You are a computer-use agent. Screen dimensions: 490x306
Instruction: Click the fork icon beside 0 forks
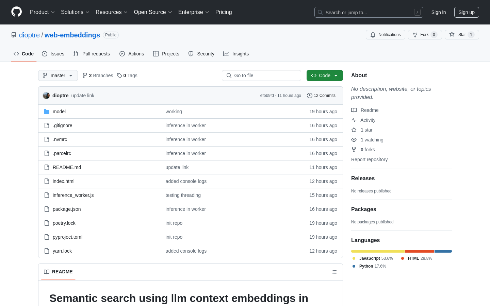[x=354, y=150]
